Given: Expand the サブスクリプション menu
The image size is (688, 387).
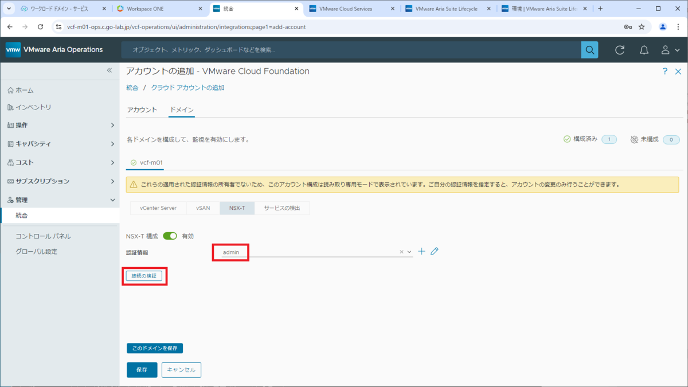Looking at the screenshot, I should [60, 181].
